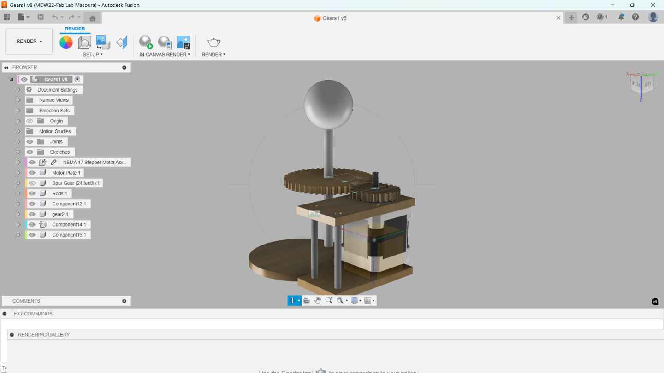Viewport: 664px width, 373px height.
Task: Open the user profile avatar
Action: tap(653, 17)
